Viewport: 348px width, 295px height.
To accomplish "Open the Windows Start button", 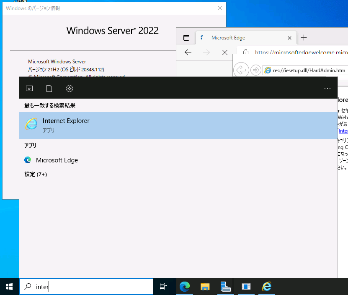I will click(9, 287).
